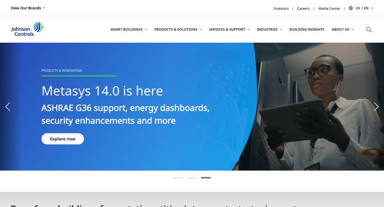The image size is (384, 207).
Task: Click the globe language icon
Action: point(351,8)
